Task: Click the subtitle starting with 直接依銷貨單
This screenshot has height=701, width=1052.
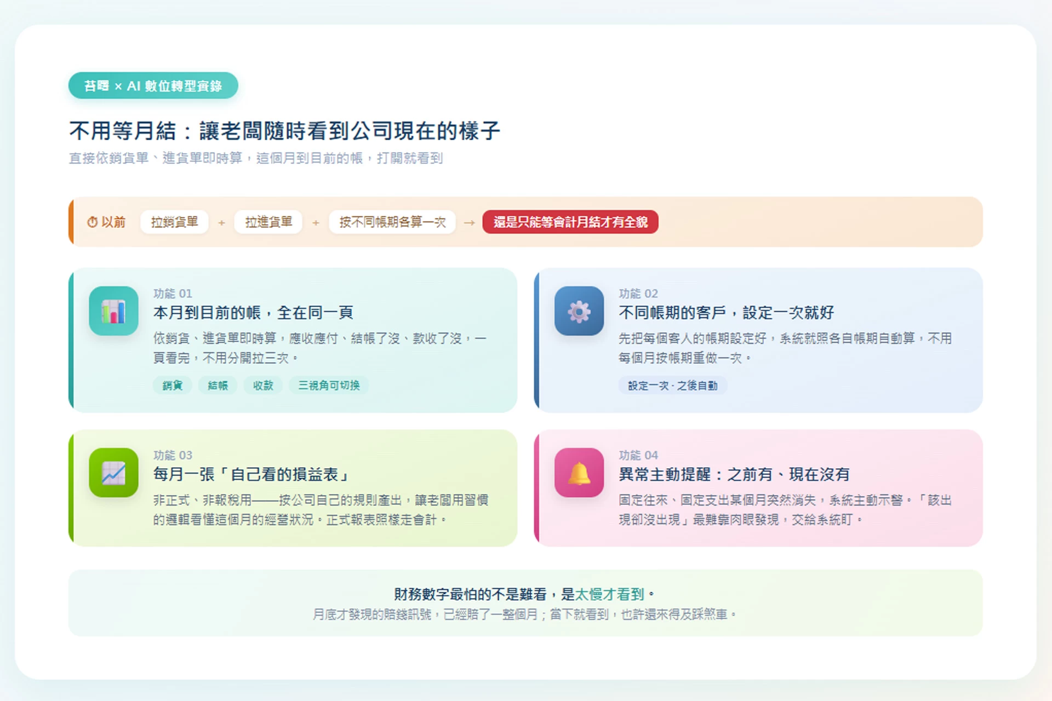Action: tap(256, 158)
